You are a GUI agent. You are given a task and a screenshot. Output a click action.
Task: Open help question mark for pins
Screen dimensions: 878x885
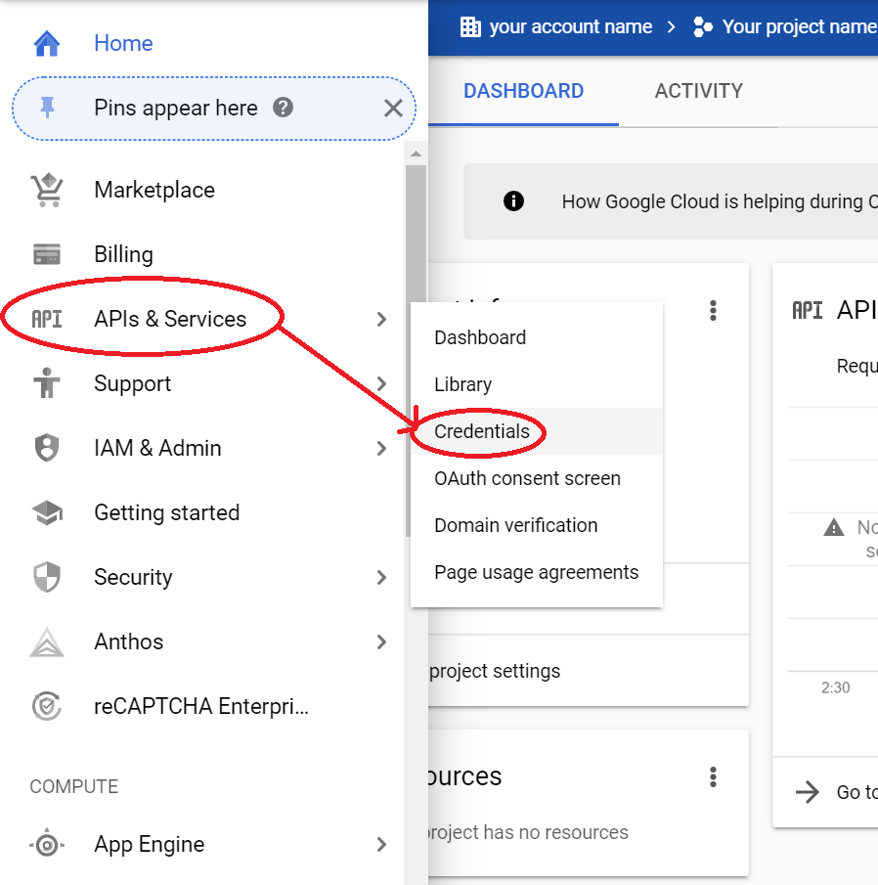point(283,108)
